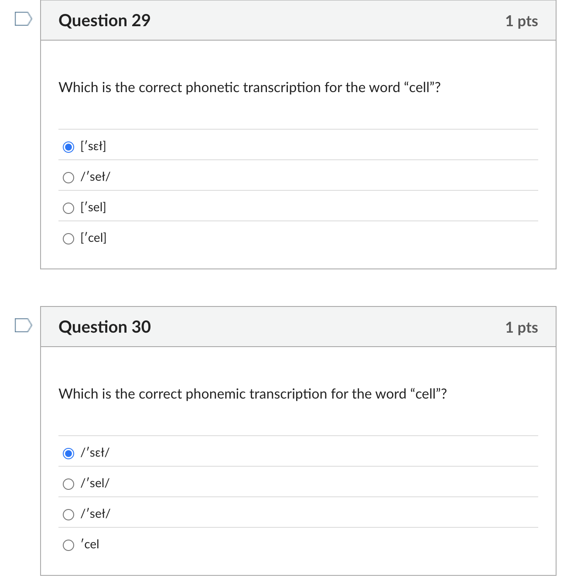Viewport: 567px width, 585px height.
Task: Click the Question 29 header
Action: [x=105, y=20]
